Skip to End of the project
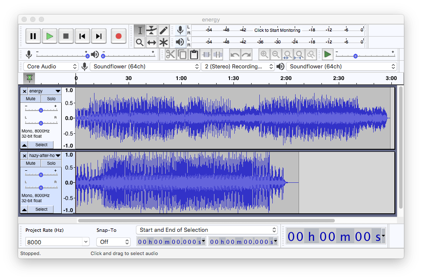 tap(99, 36)
